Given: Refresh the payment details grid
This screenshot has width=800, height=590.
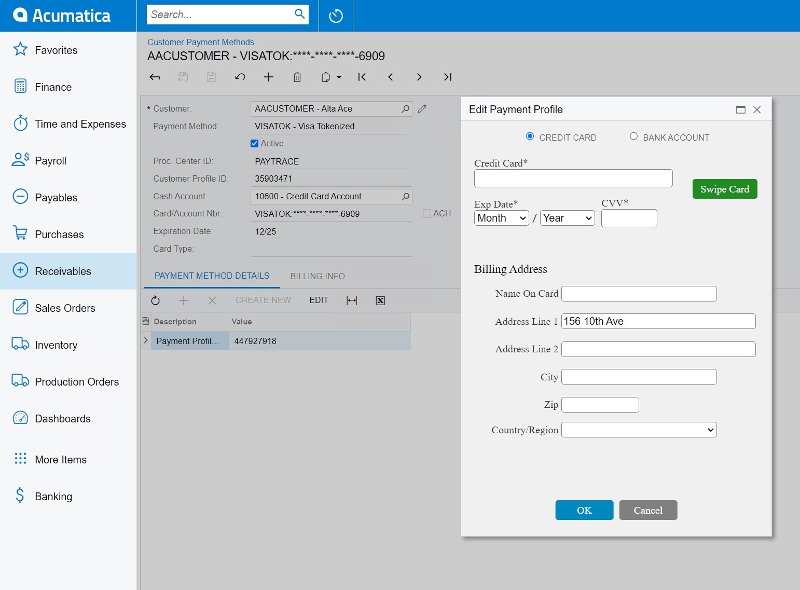Looking at the screenshot, I should (x=155, y=300).
